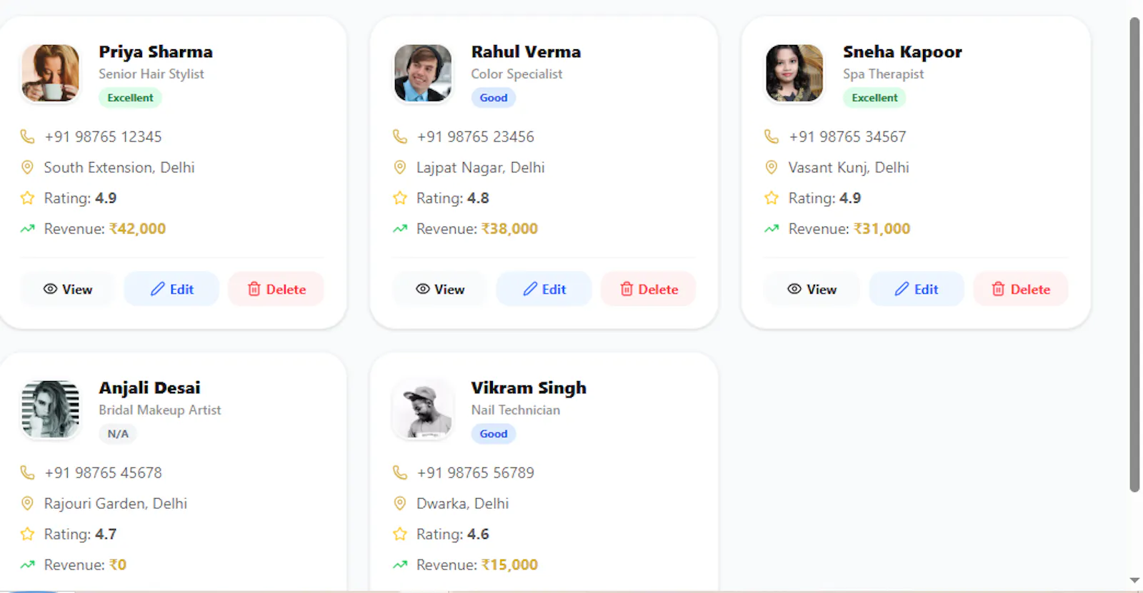The image size is (1143, 593).
Task: Delete Rahul Verma's record
Action: coord(649,289)
